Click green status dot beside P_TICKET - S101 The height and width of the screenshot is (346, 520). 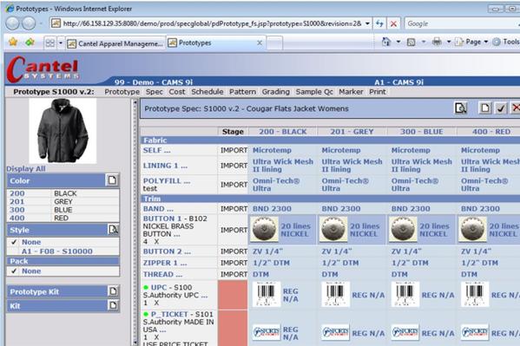146,314
